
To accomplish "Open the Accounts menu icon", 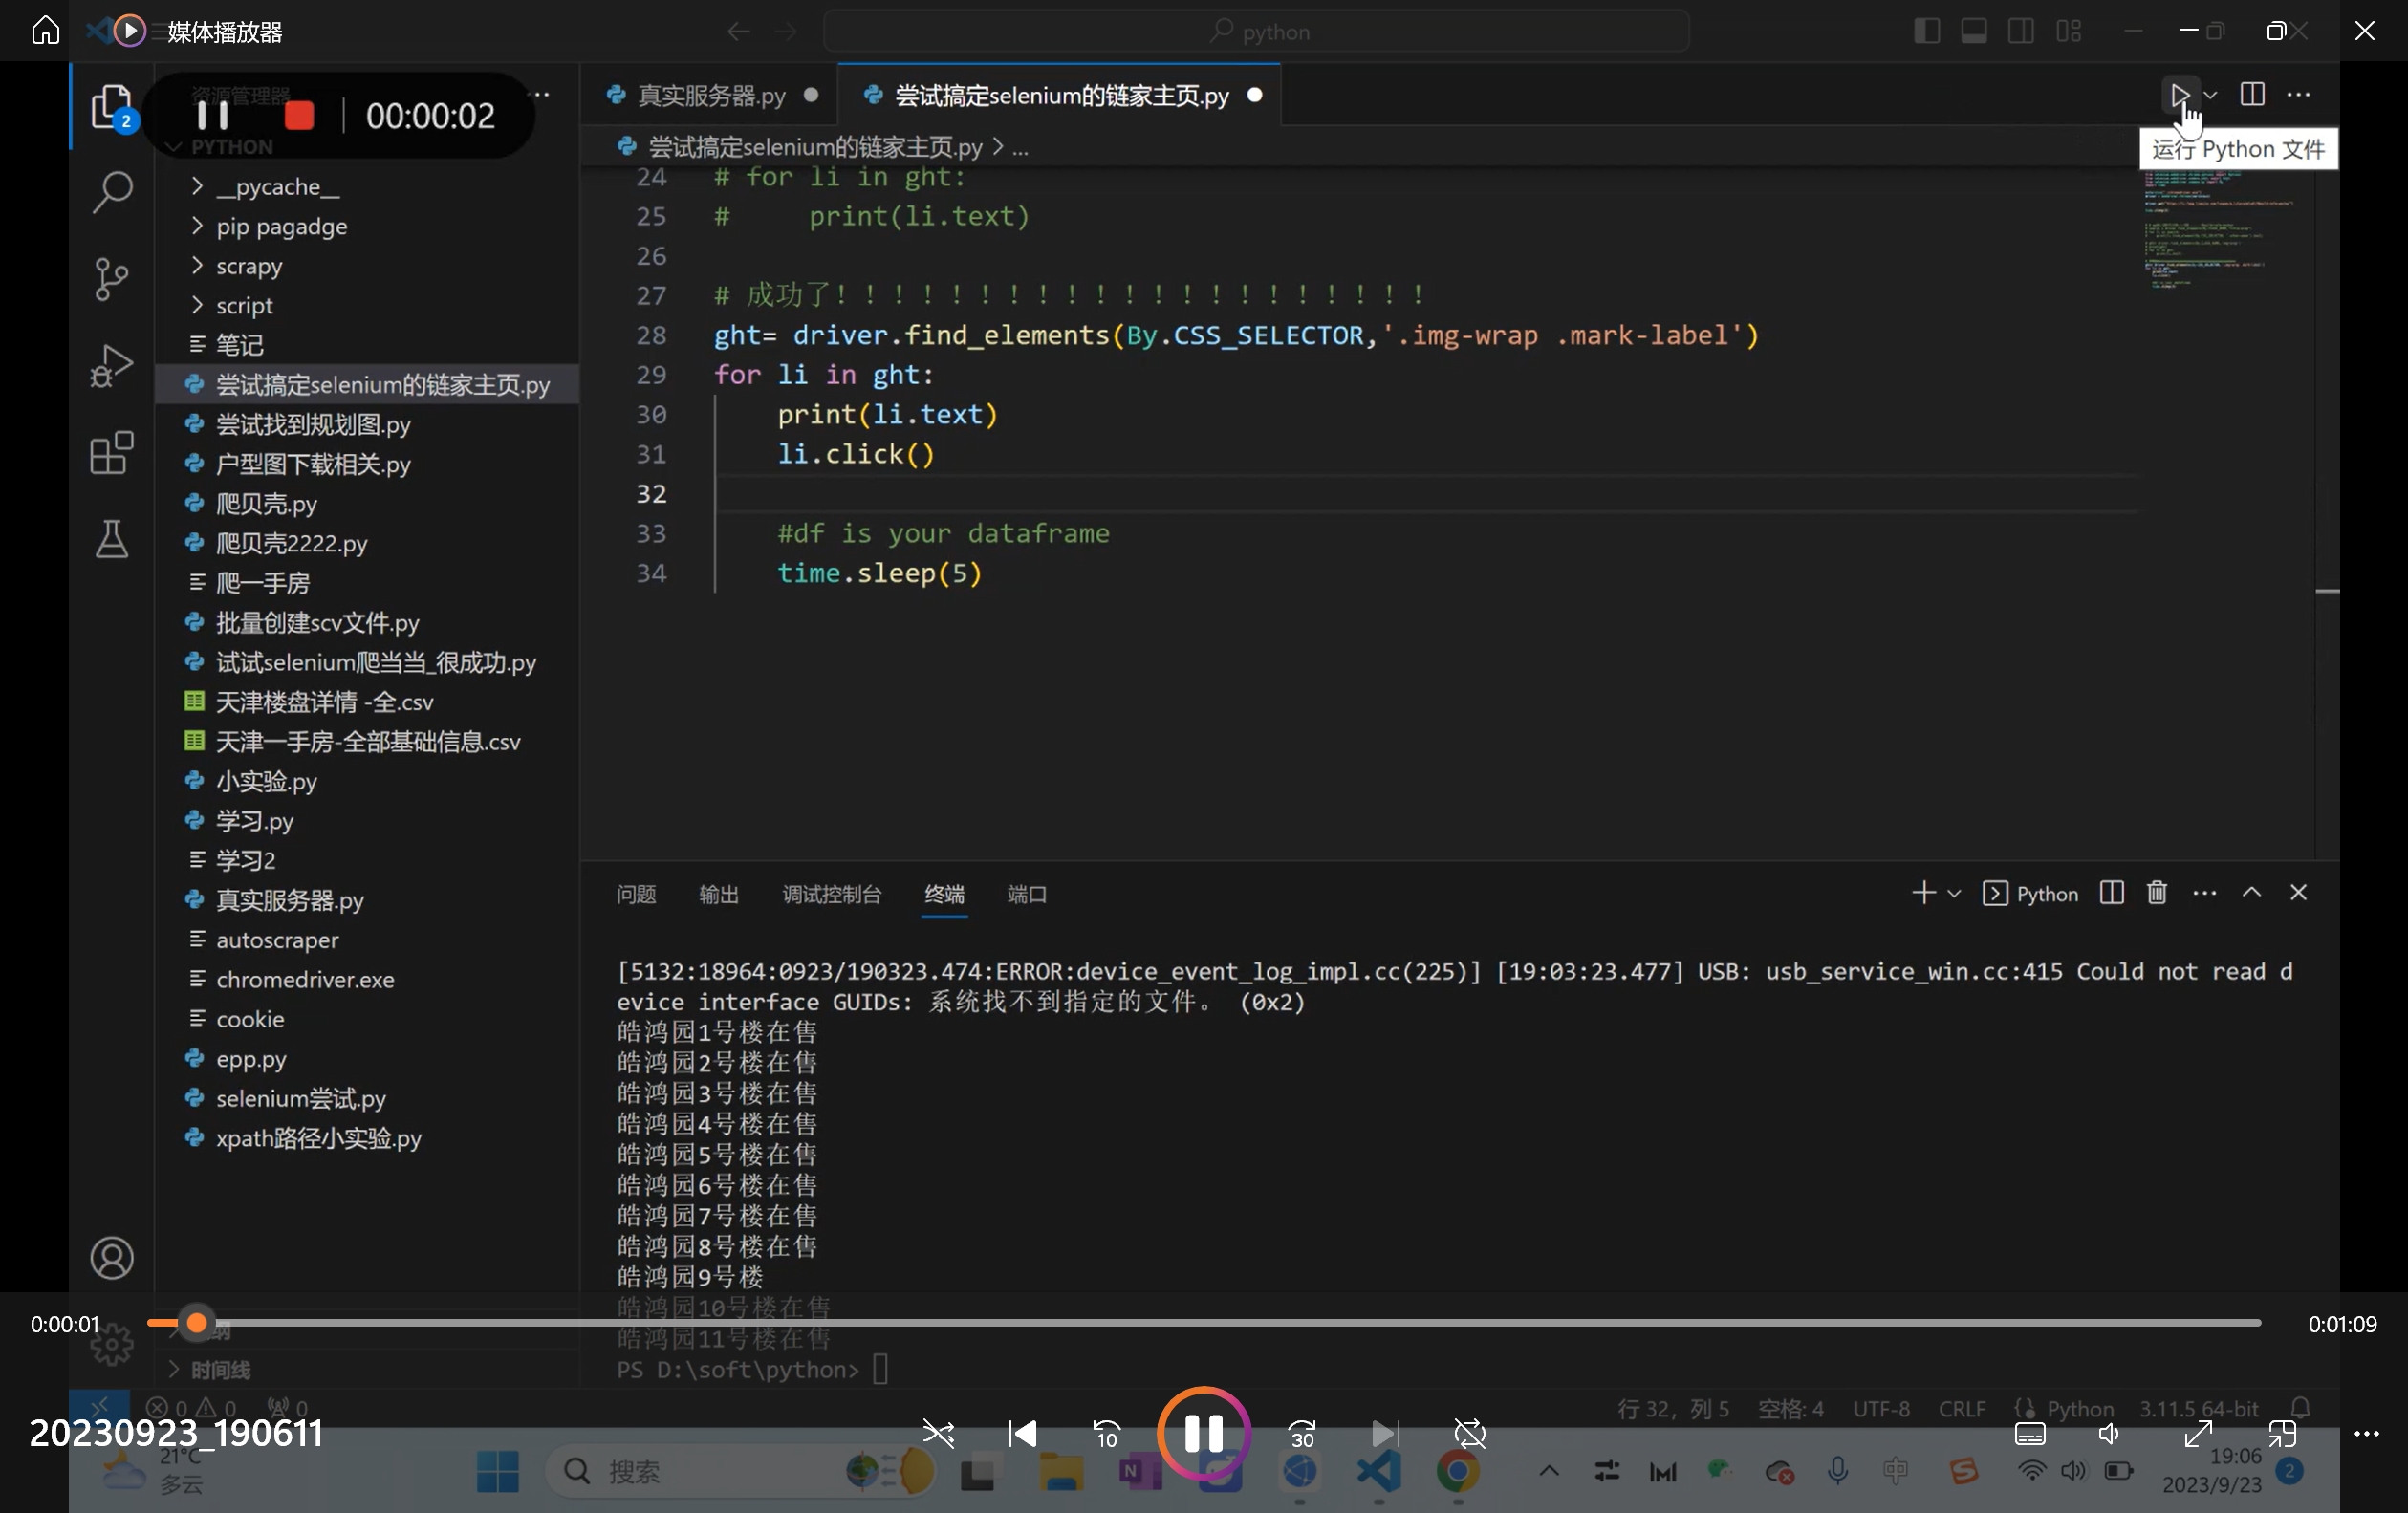I will tap(111, 1257).
